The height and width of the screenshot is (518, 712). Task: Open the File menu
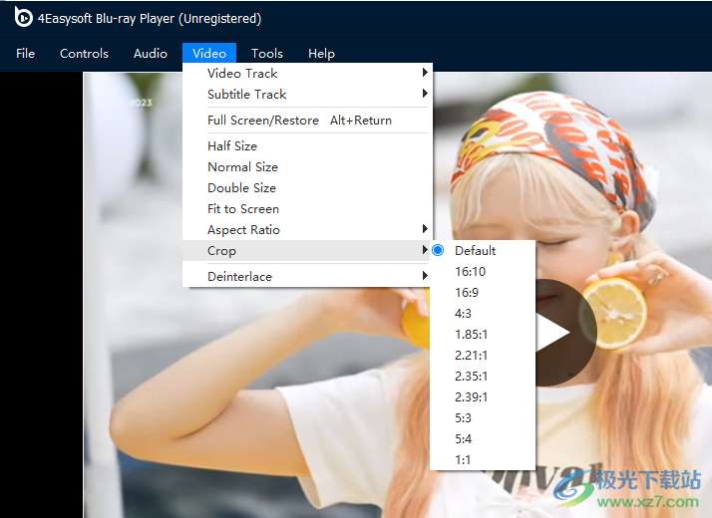coord(26,54)
